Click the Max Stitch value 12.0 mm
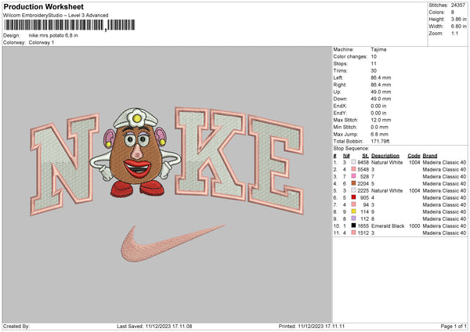The height and width of the screenshot is (332, 470). 381,120
